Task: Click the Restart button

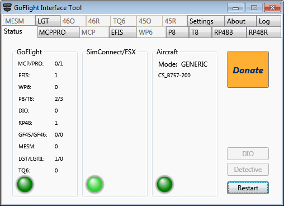Action: pyautogui.click(x=248, y=188)
